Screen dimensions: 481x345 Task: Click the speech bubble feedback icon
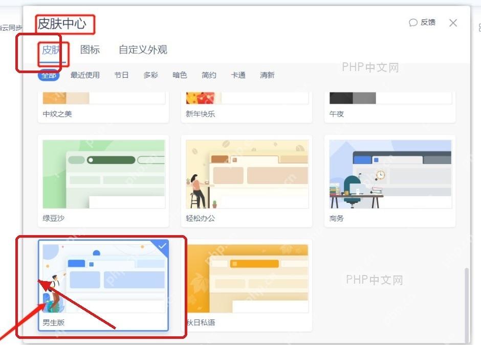tap(413, 22)
